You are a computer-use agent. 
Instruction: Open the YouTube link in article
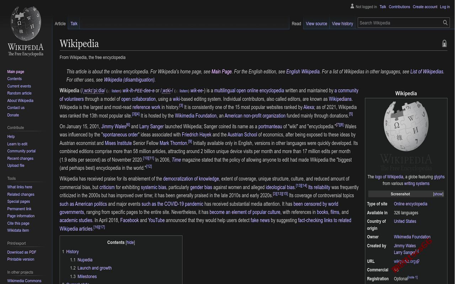tap(156, 220)
